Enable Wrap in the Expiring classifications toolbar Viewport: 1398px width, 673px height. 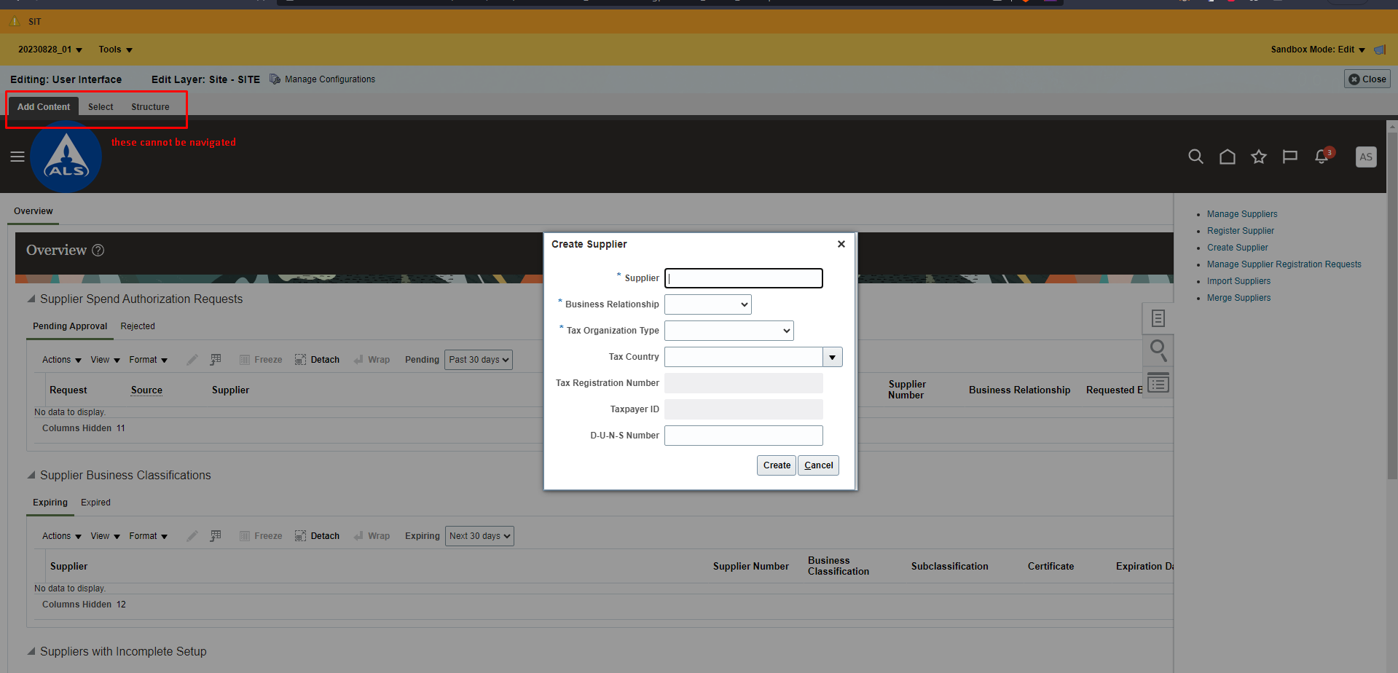tap(372, 535)
